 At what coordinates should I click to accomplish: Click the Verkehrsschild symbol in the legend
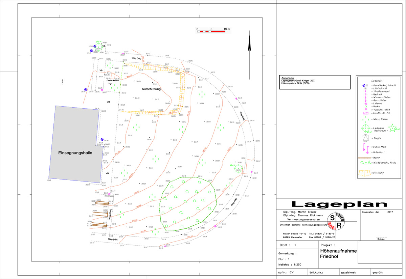point(366,109)
